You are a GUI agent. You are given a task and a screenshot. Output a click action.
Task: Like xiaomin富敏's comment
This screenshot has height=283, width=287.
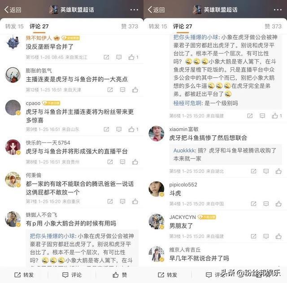tap(278, 171)
